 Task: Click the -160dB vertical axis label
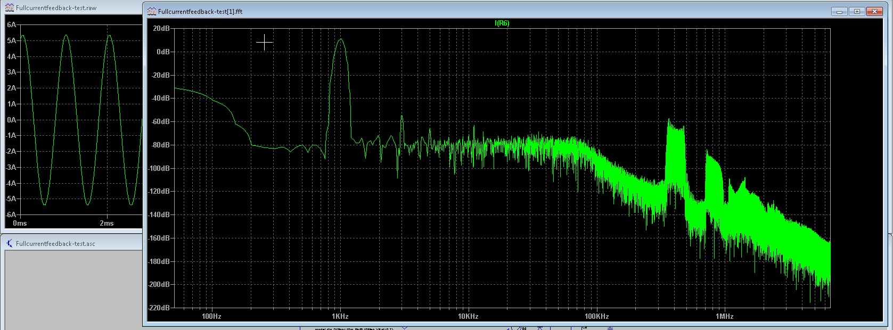point(159,238)
